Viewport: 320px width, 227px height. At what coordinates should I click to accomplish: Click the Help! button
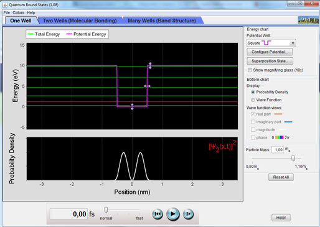pos(281,218)
